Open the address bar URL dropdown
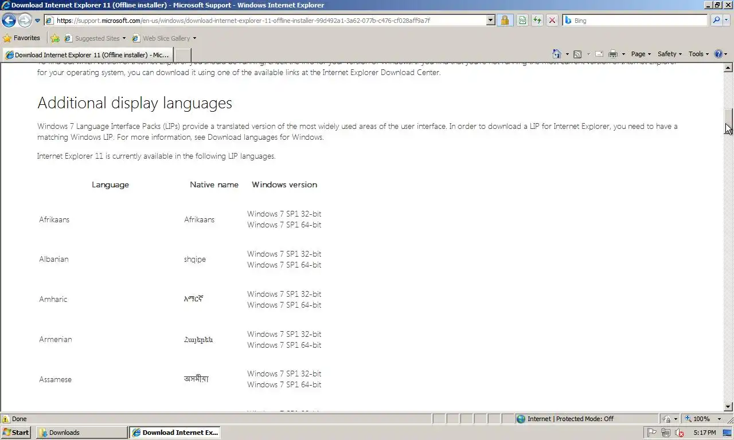This screenshot has height=440, width=734. point(491,21)
